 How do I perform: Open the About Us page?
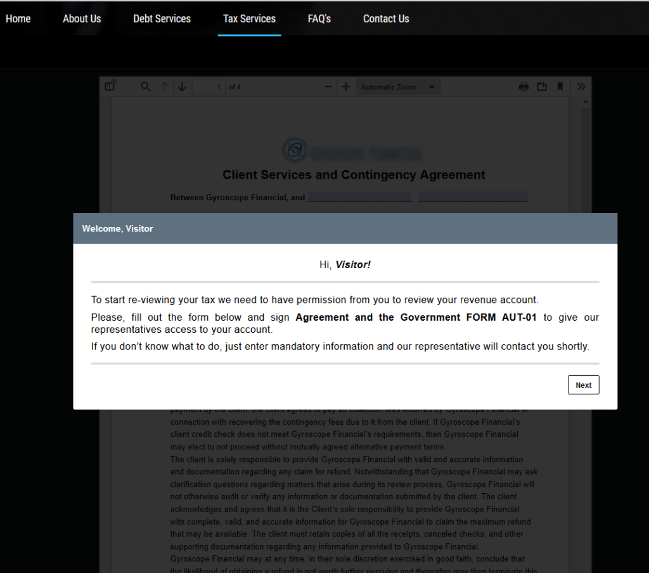[x=82, y=18]
